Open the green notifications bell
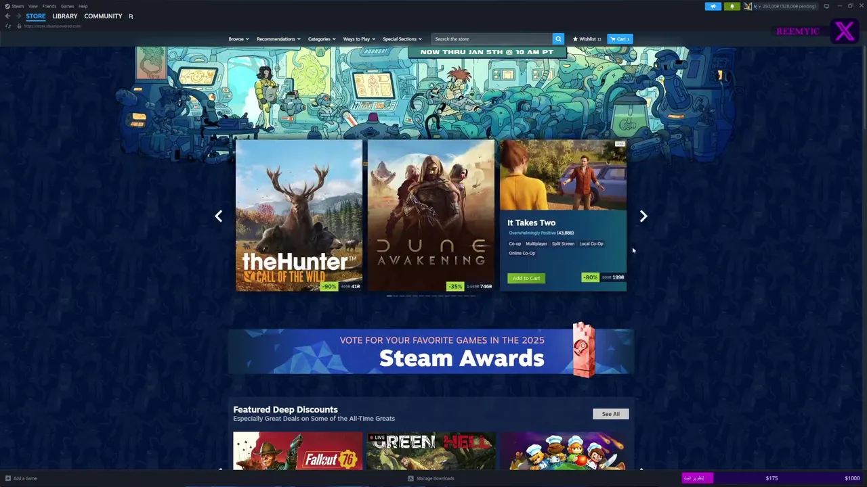The width and height of the screenshot is (867, 487). tap(732, 6)
